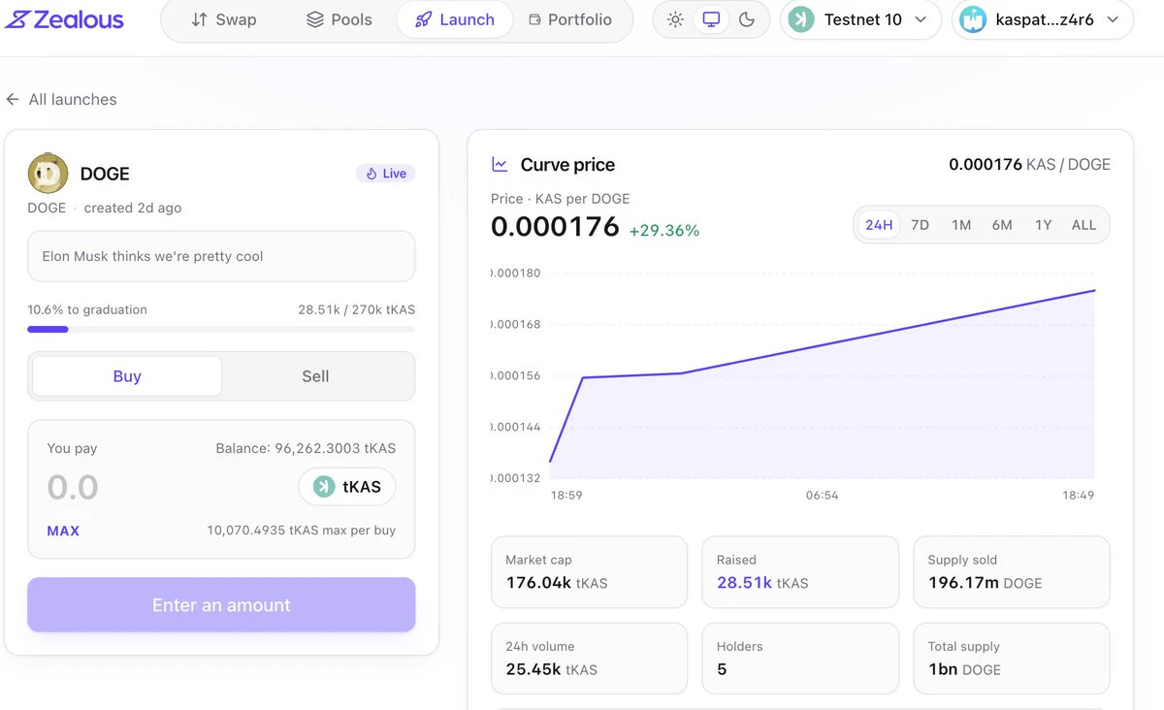This screenshot has width=1164, height=710.
Task: Open the Swap tab
Action: (224, 19)
